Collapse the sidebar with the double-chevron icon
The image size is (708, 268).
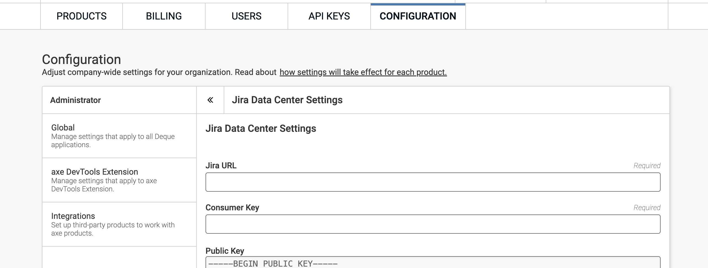[x=210, y=100]
